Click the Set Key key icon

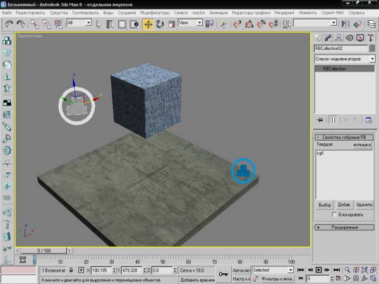pos(223,273)
